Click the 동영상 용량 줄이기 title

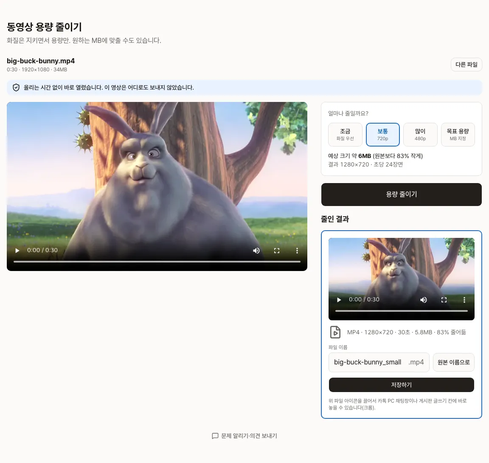pyautogui.click(x=44, y=27)
